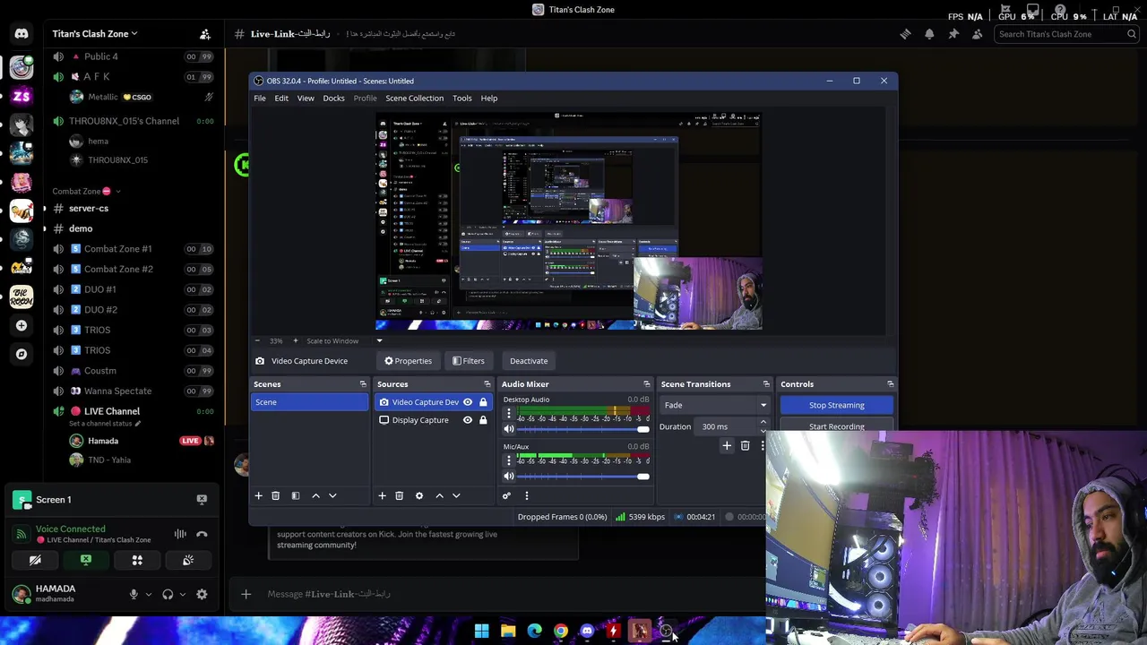
Task: Join the Wanna Spectate voice channel
Action: point(117,391)
